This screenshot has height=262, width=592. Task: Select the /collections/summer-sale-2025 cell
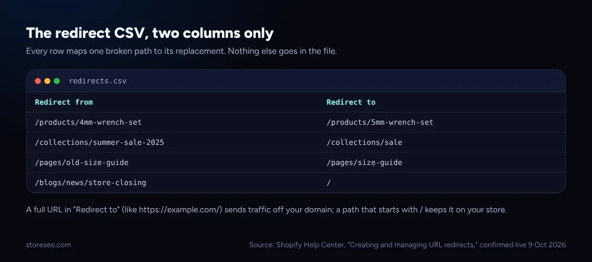99,143
